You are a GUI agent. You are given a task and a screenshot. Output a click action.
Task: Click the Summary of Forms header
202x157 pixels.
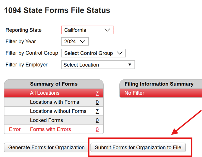coord(54,84)
